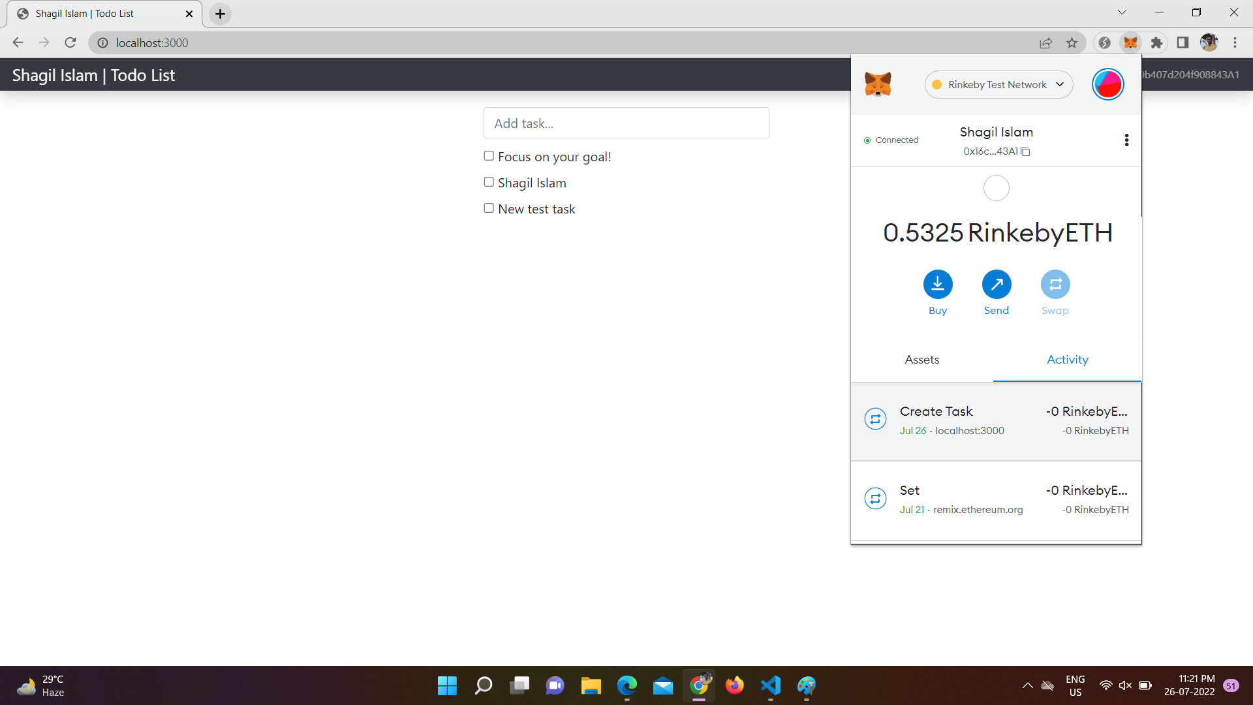Open MetaMask account avatar menu
Screen dimensions: 1253x705
click(x=1107, y=84)
